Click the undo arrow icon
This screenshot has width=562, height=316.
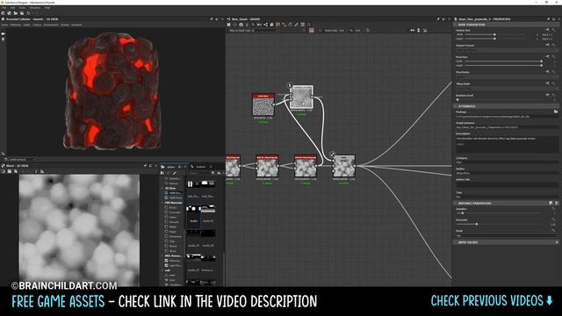coord(28,13)
